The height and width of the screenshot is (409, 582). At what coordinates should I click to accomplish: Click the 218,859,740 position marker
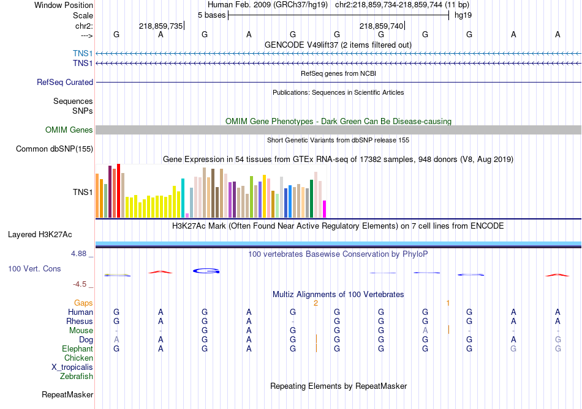[382, 26]
